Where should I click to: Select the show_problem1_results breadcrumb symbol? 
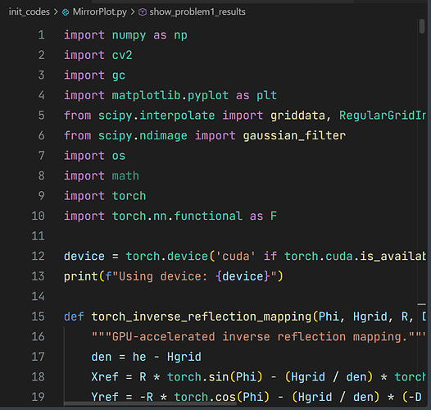point(197,11)
